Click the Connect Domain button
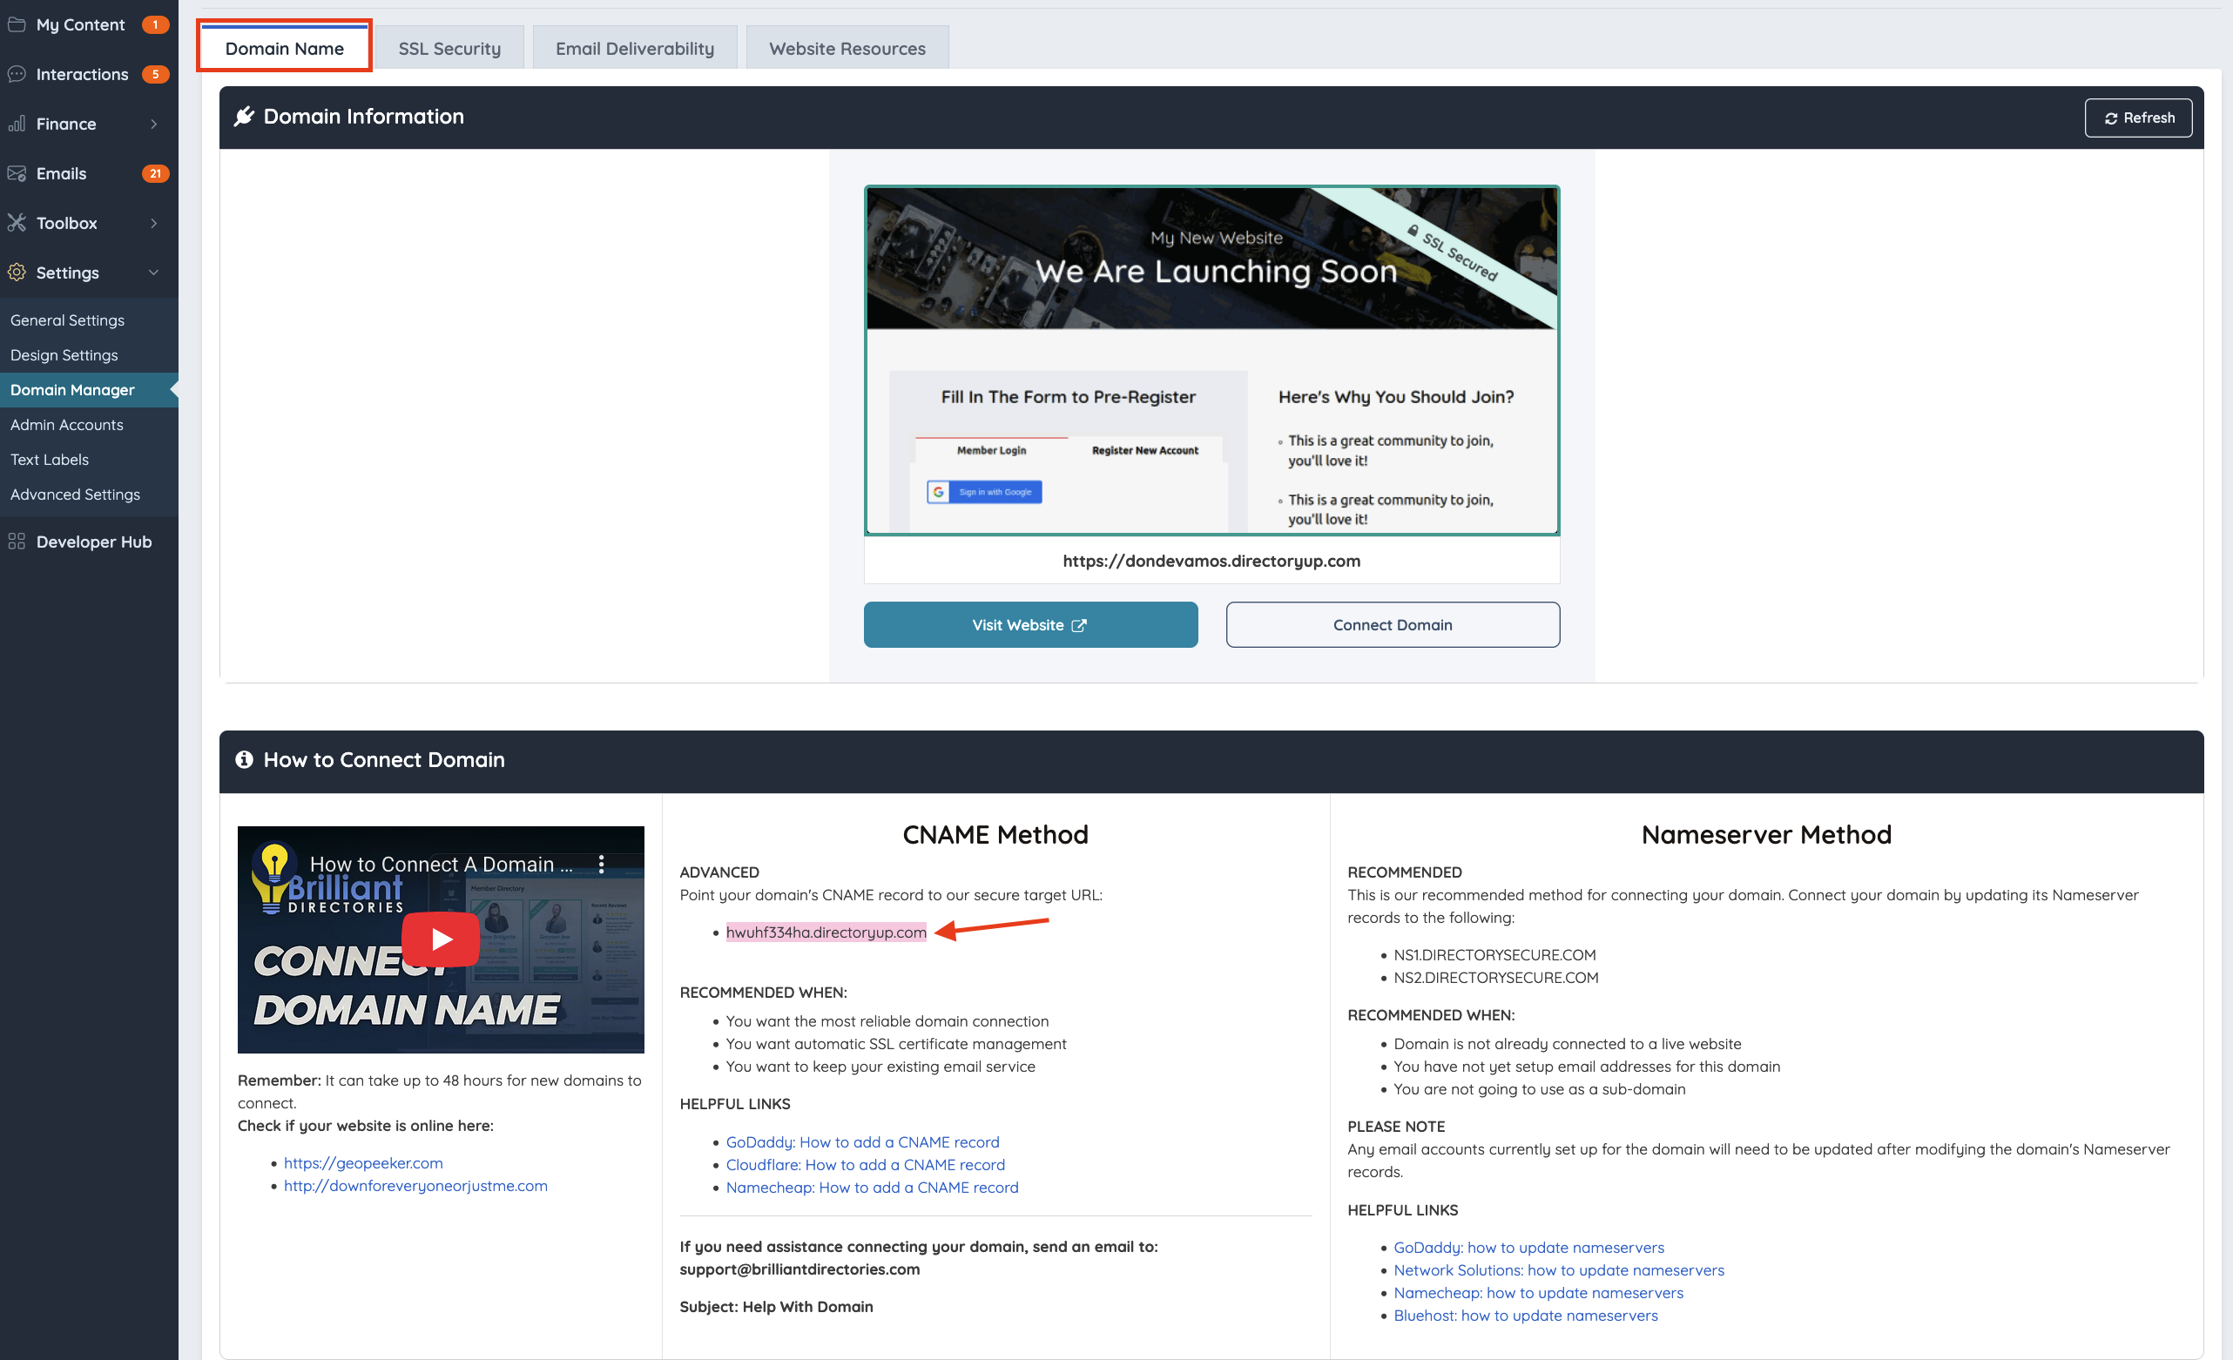The width and height of the screenshot is (2233, 1360). [x=1392, y=624]
